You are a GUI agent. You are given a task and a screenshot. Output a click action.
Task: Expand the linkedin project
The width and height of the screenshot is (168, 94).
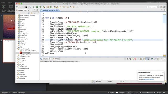(17, 19)
